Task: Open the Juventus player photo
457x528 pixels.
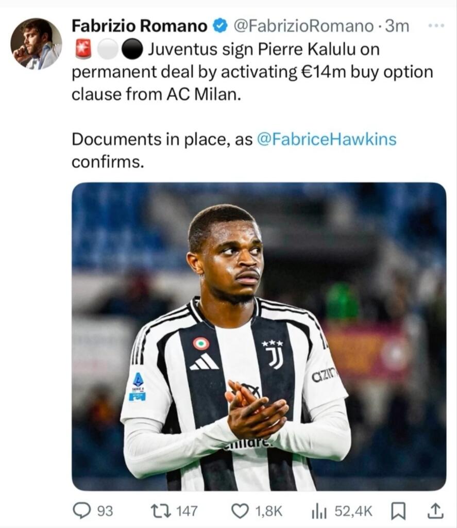Action: click(259, 336)
